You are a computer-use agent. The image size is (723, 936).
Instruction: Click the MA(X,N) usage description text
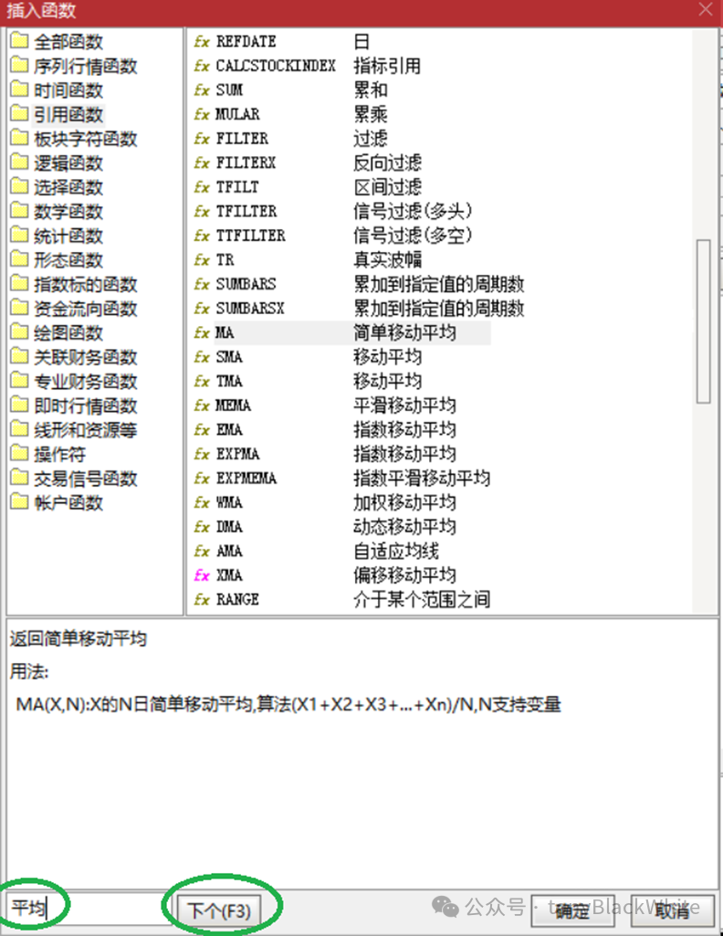[x=288, y=704]
